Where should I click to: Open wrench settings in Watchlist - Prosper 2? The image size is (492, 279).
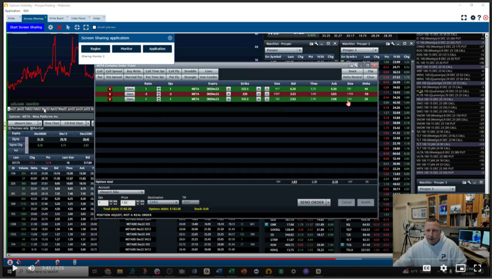tap(393, 44)
